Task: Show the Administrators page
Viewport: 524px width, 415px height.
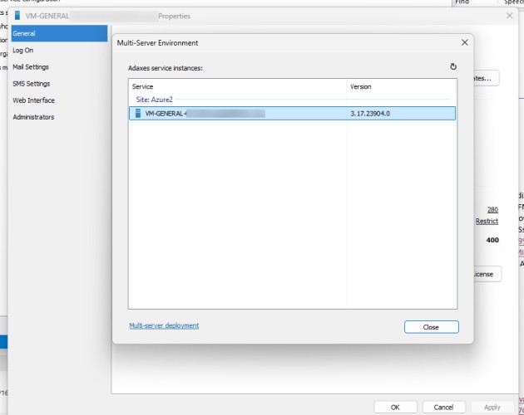Action: [x=33, y=117]
